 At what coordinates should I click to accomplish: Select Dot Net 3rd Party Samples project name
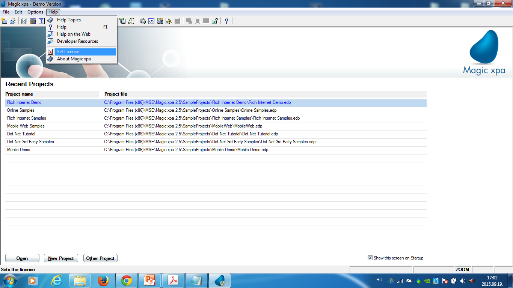(x=30, y=142)
